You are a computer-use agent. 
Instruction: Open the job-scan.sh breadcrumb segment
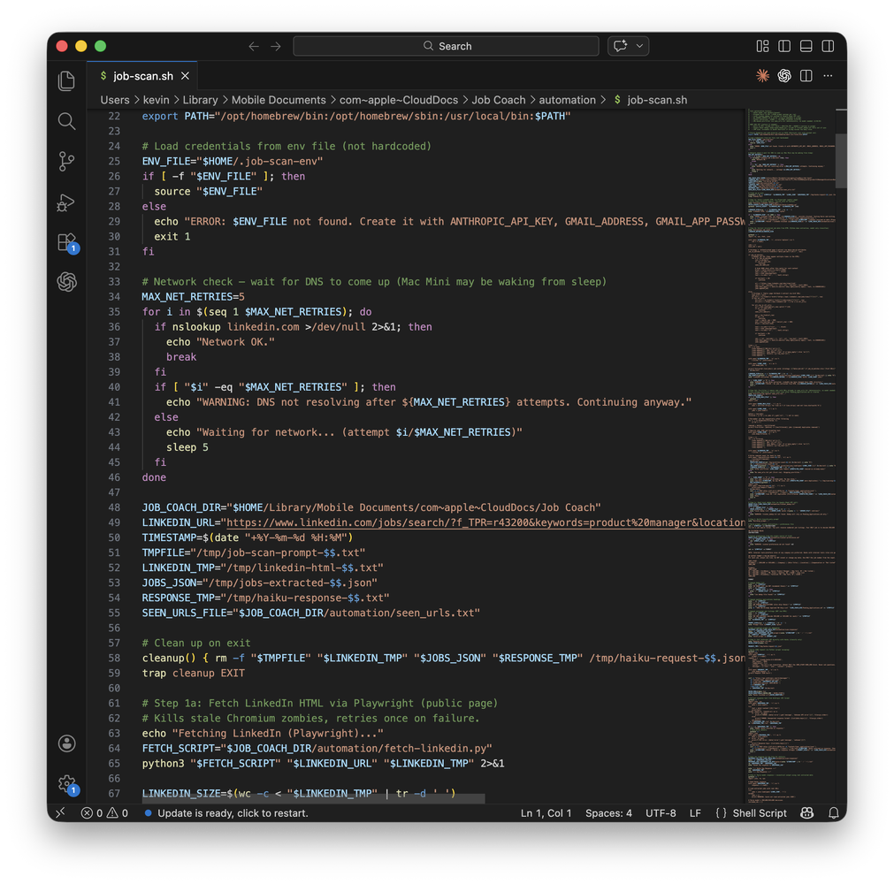(x=651, y=100)
